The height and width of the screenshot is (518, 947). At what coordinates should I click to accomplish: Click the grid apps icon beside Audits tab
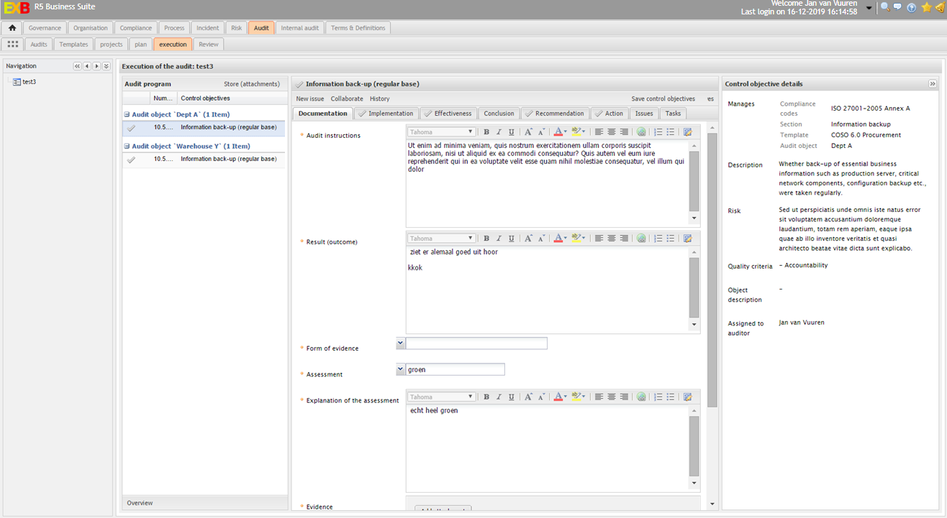coord(13,45)
